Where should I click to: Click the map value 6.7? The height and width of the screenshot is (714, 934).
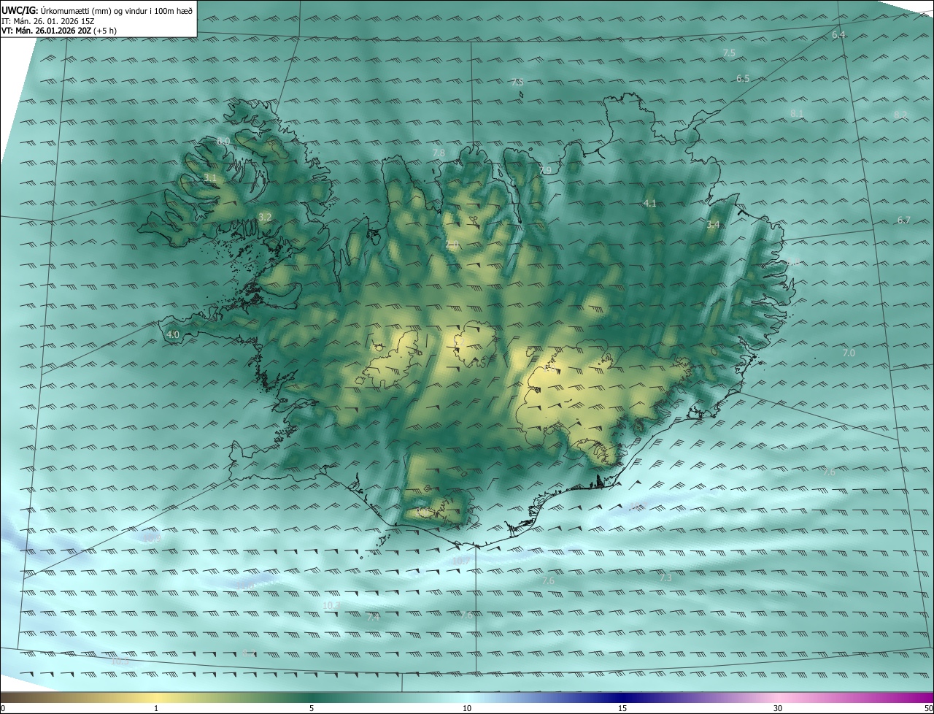[x=904, y=220]
